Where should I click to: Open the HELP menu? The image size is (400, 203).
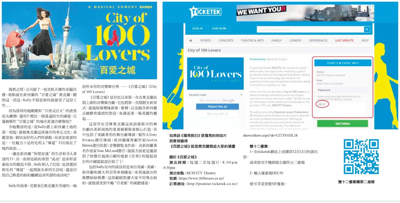point(365,41)
